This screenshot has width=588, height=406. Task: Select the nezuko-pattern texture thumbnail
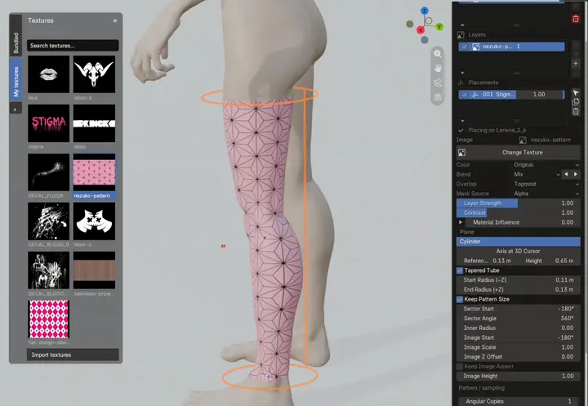pos(94,172)
